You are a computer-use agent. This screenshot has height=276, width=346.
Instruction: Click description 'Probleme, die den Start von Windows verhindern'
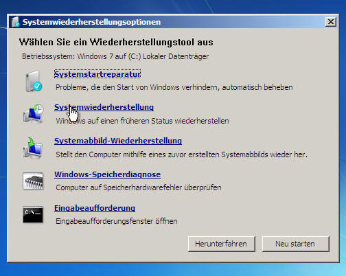coord(137,87)
